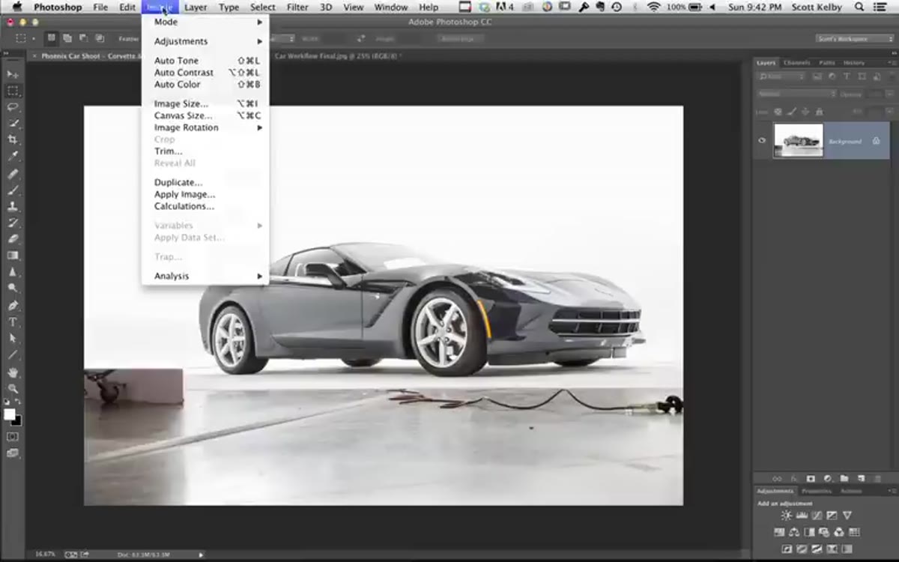Add a Levels adjustment

pos(801,516)
